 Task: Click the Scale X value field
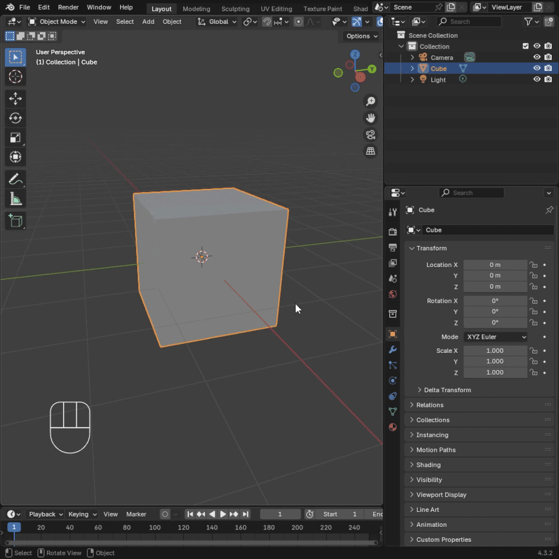coord(495,350)
